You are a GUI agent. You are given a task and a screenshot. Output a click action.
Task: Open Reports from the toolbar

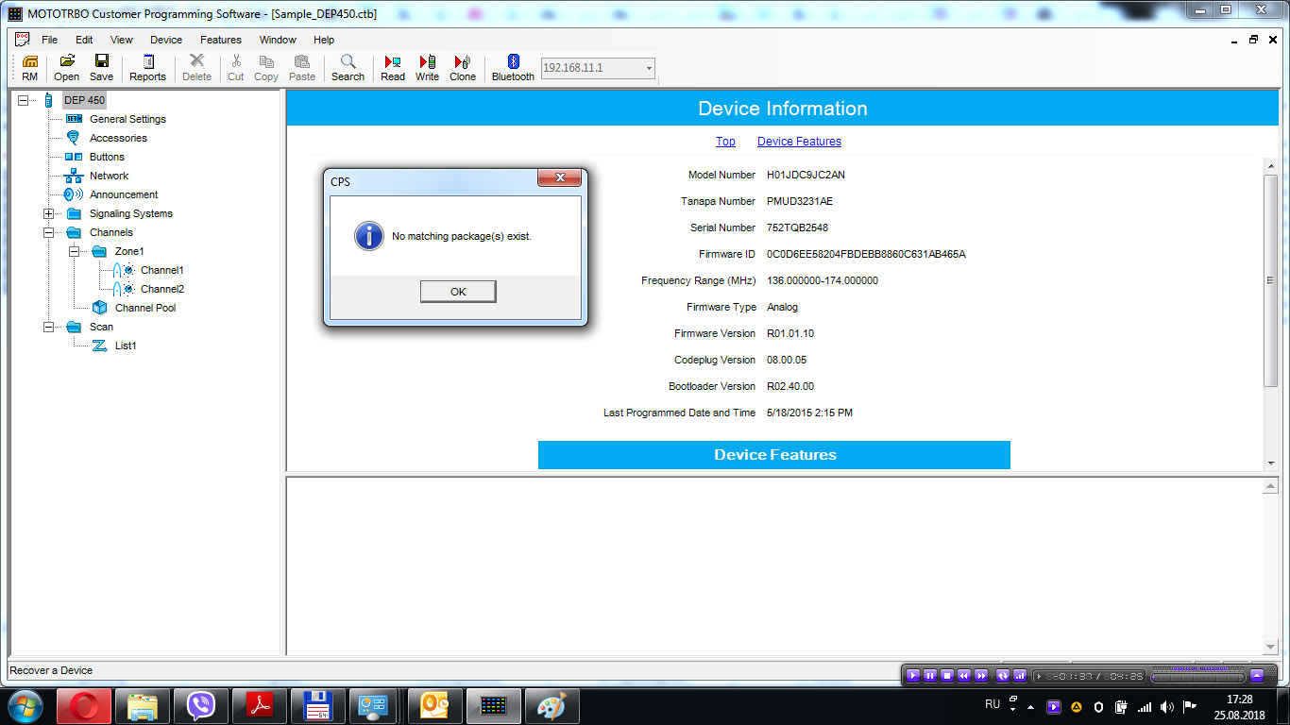coord(147,68)
